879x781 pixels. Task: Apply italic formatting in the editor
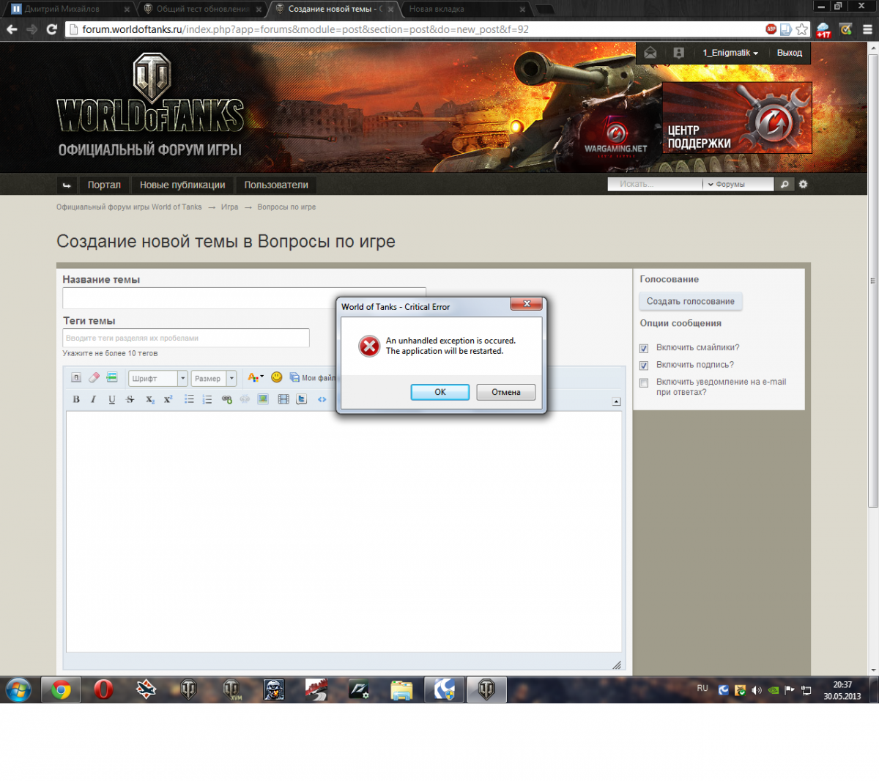pos(94,399)
